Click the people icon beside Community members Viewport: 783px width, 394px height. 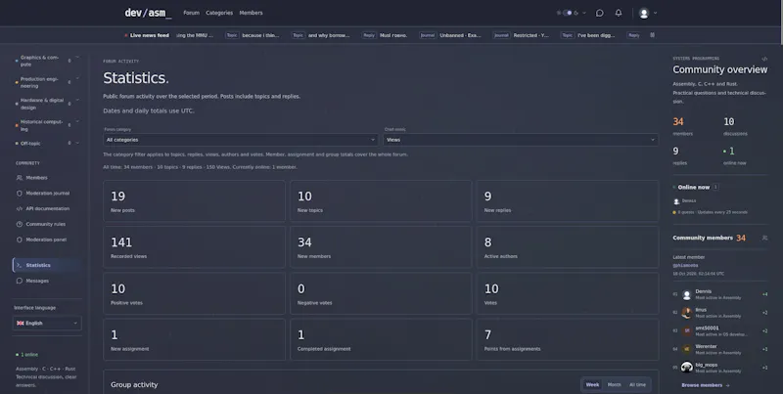(764, 238)
